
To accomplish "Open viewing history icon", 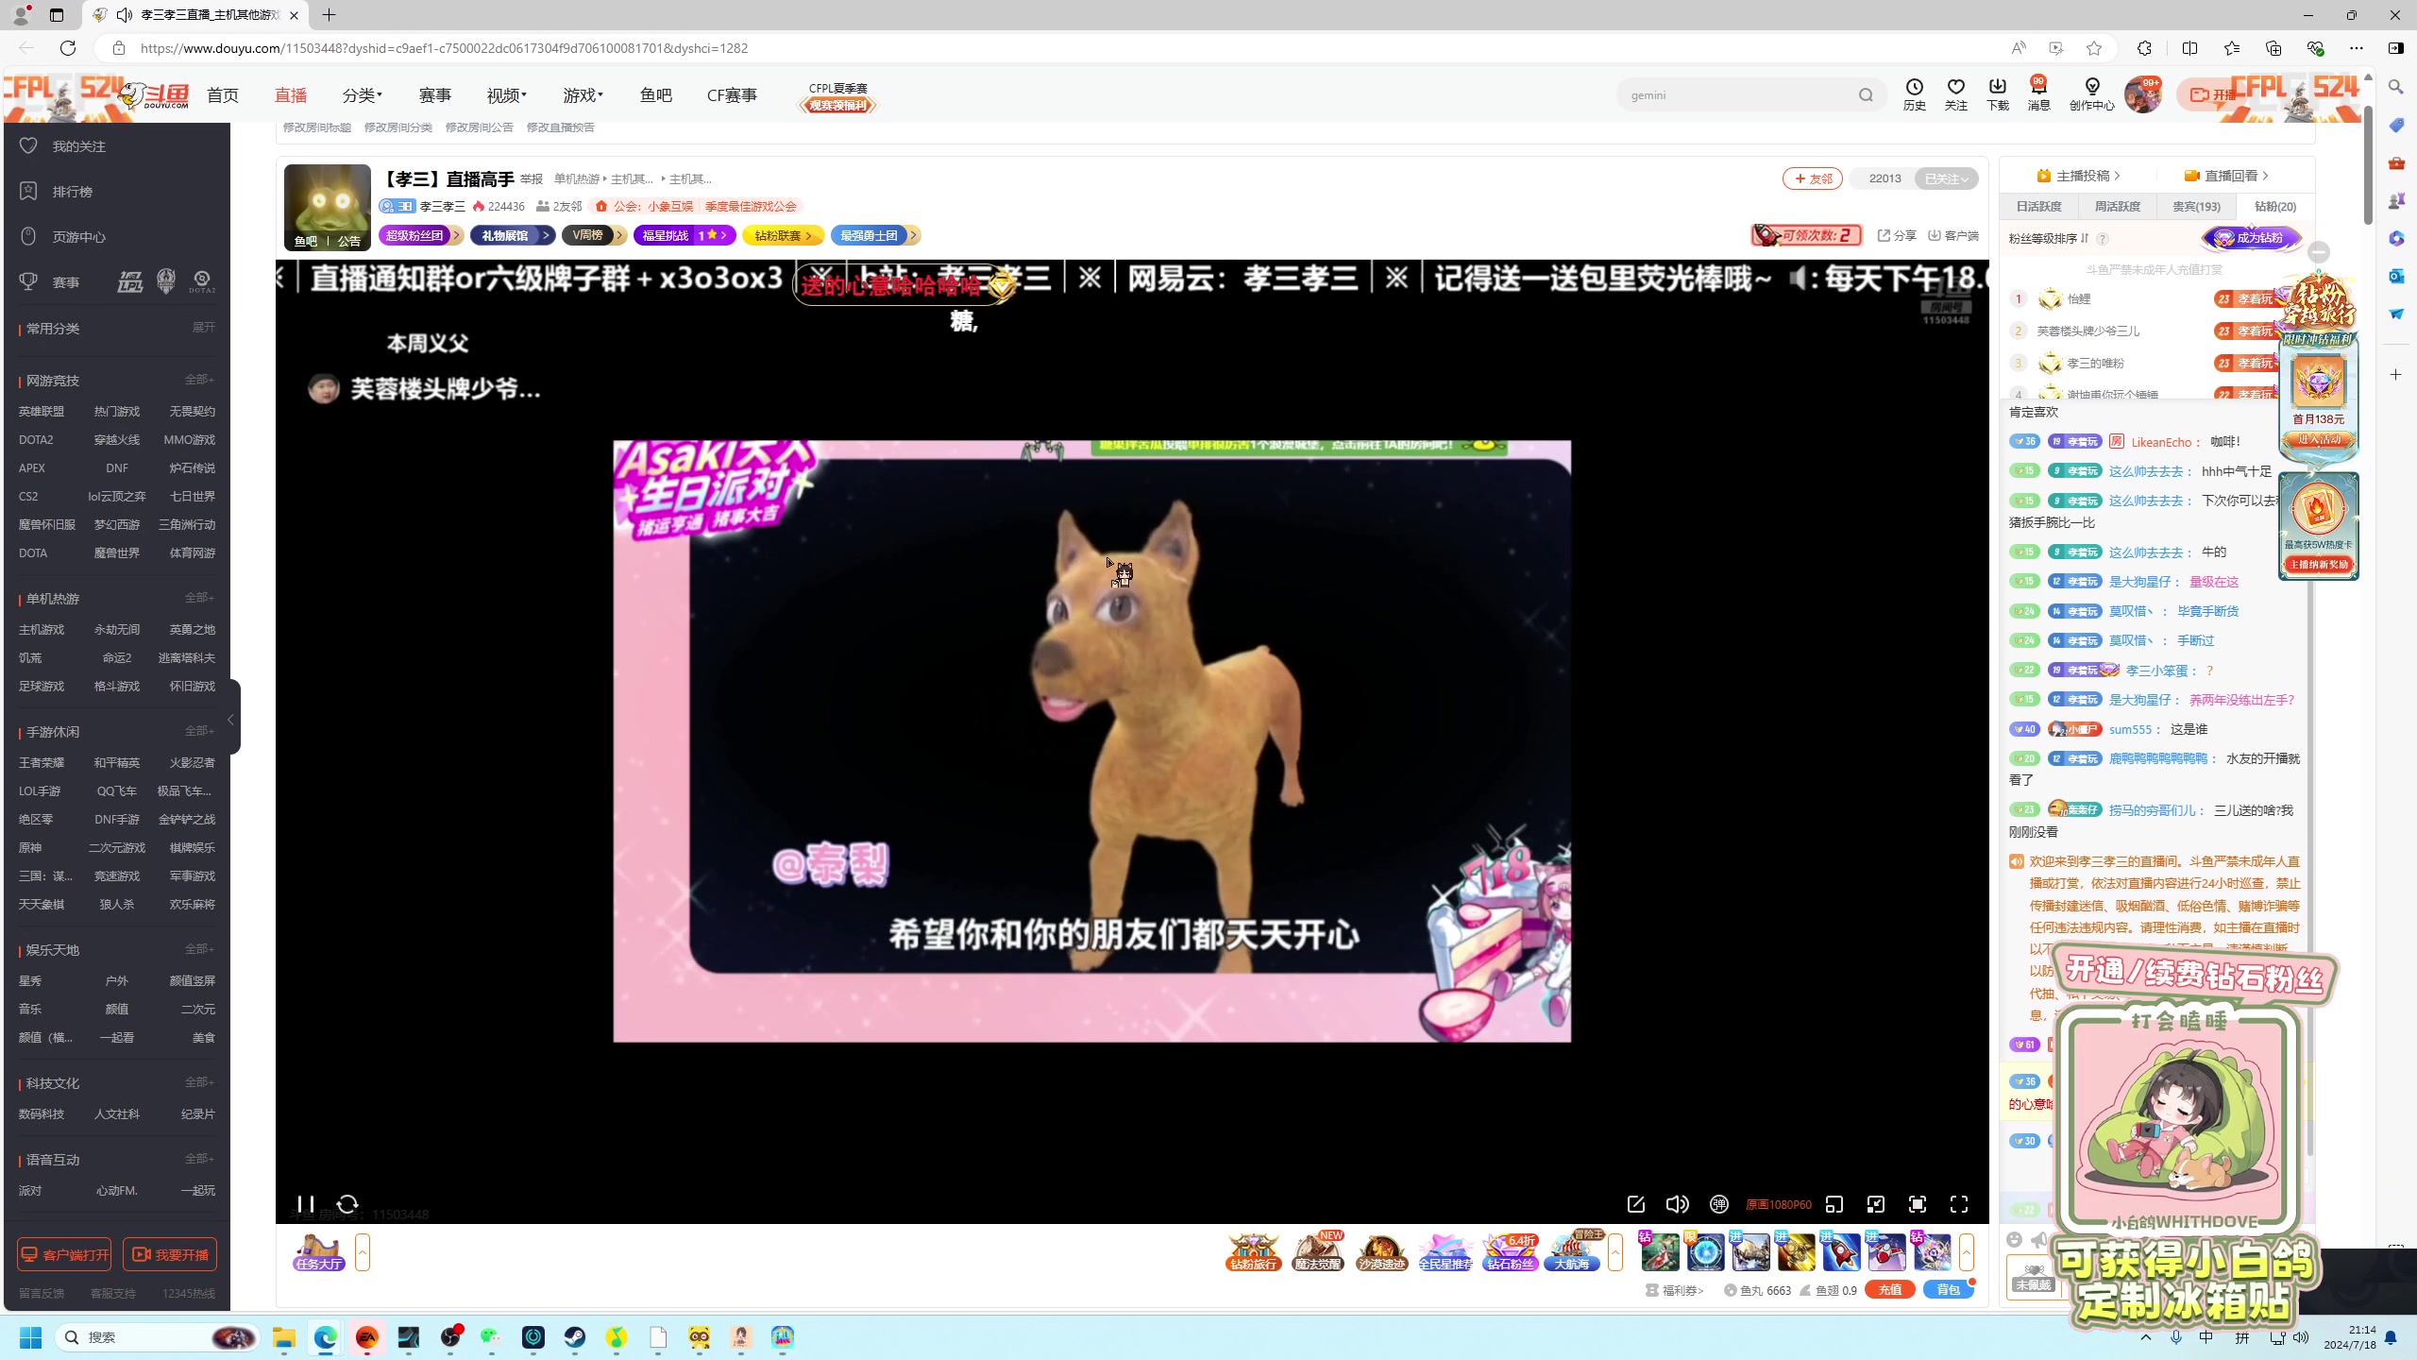I will (1915, 94).
